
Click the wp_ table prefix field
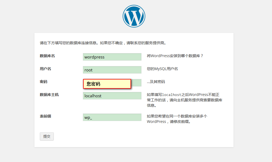pos(112,117)
